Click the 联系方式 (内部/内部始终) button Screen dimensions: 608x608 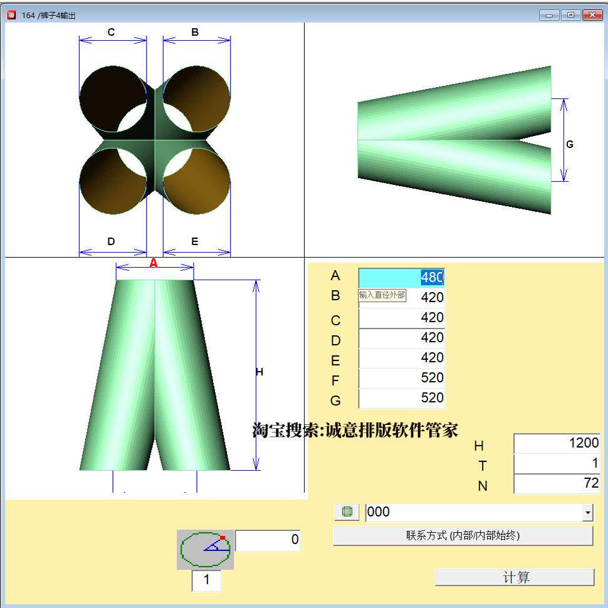tap(463, 536)
